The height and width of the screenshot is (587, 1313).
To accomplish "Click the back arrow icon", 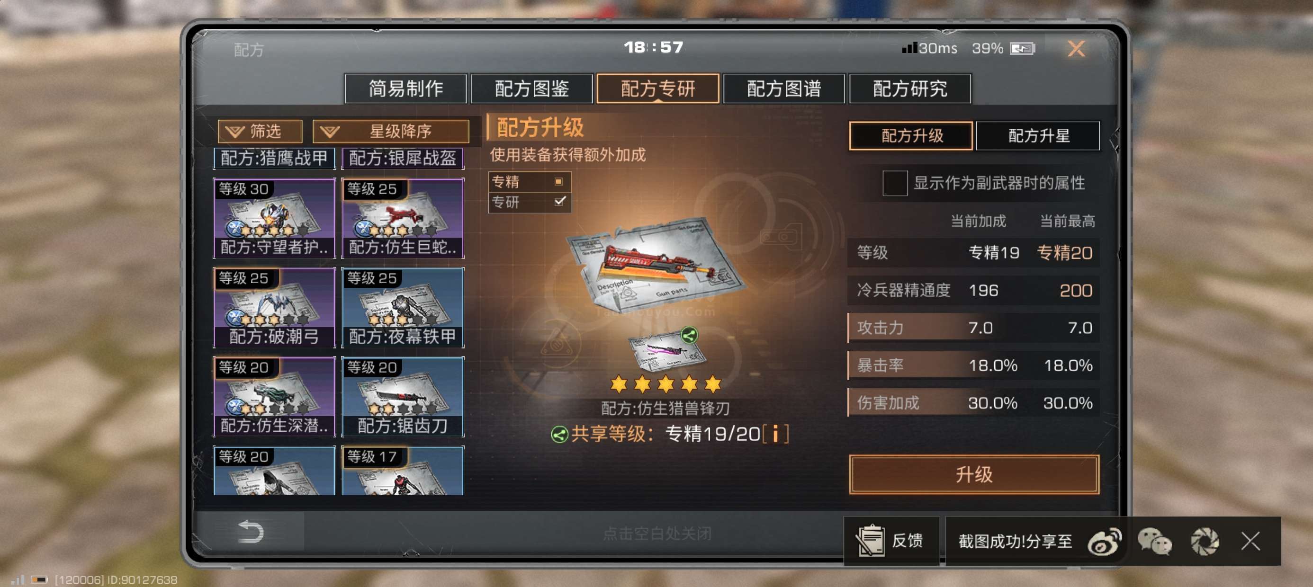I will point(250,532).
